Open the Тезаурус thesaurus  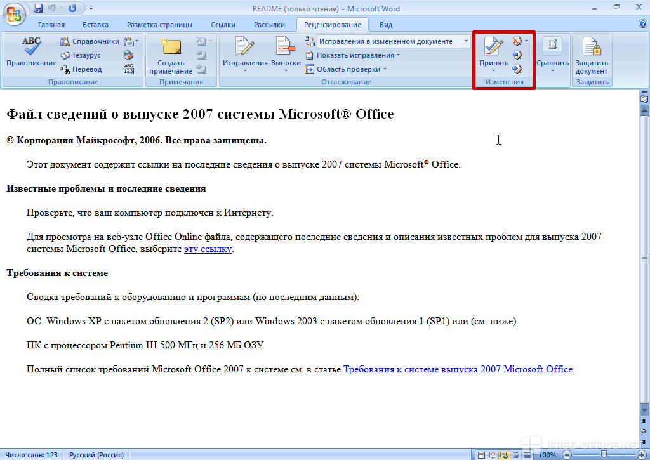(81, 55)
